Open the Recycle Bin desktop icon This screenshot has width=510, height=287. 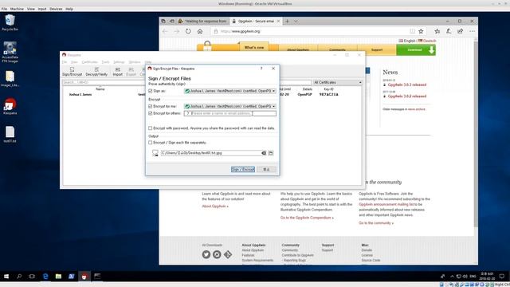point(10,23)
